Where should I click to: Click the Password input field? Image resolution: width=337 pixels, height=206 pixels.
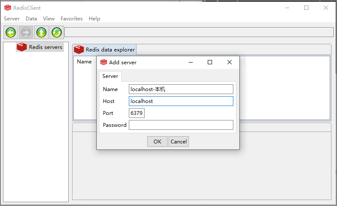pyautogui.click(x=181, y=125)
